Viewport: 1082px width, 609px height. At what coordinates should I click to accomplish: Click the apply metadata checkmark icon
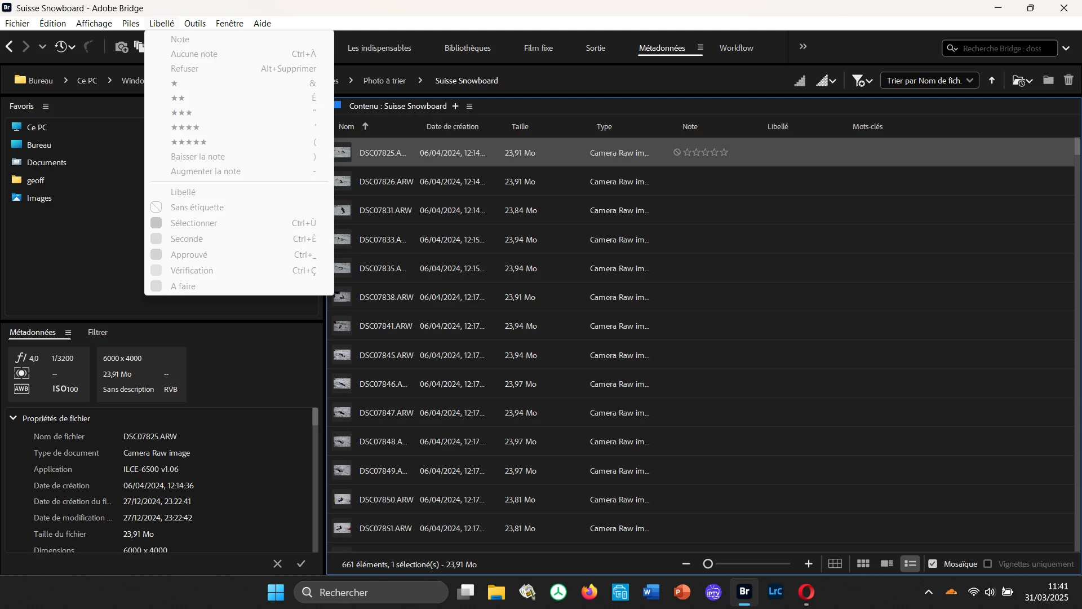point(301,563)
